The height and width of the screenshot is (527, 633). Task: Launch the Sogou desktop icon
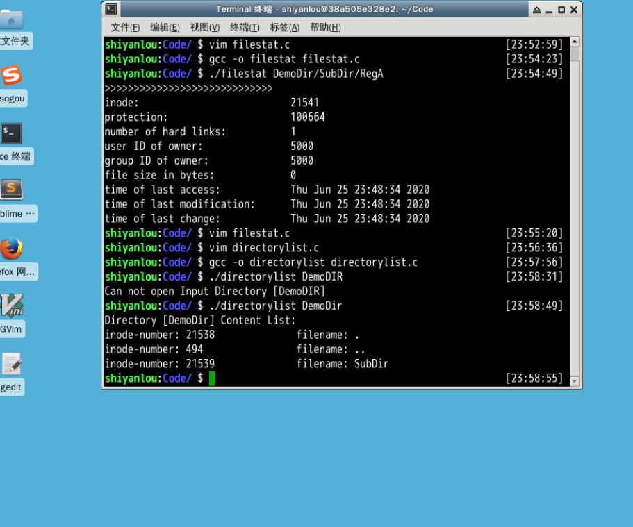tap(11, 76)
